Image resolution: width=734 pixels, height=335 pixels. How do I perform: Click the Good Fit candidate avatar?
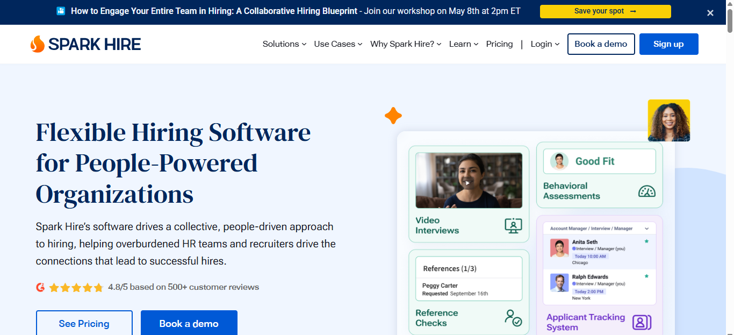pyautogui.click(x=559, y=161)
